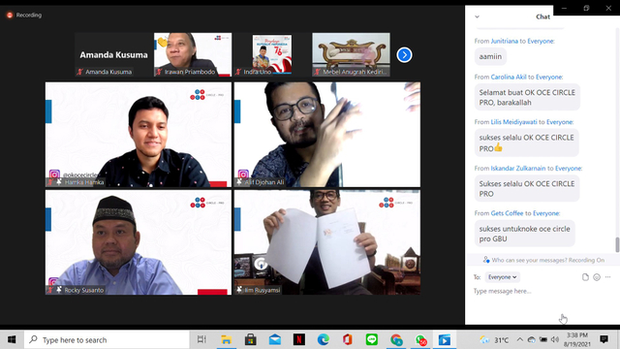Click the volume speaker tray icon
620x349 pixels.
555,340
